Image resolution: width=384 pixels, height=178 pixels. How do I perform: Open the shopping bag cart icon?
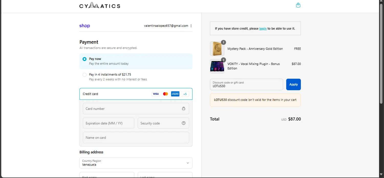coord(298,5)
